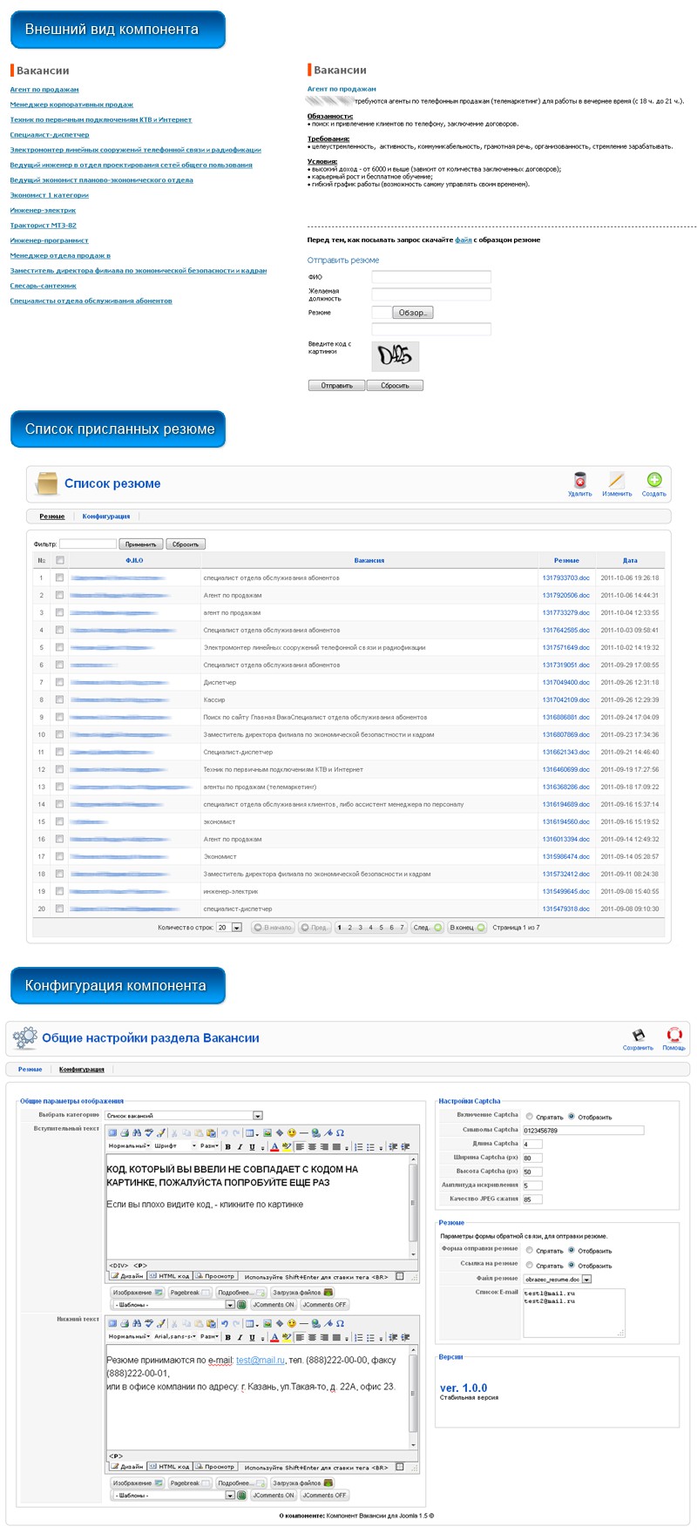Toggle bold in Нижний текст editor
Screen dimensions: 697x1540
pyautogui.click(x=228, y=1337)
